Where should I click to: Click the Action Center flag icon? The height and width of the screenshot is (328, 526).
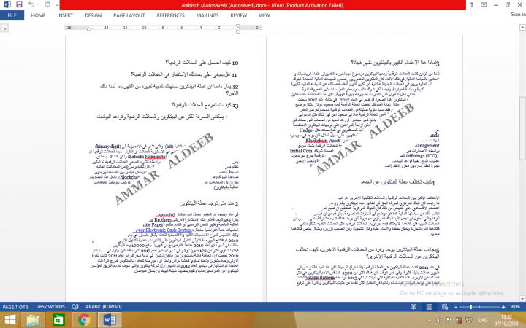(449, 320)
